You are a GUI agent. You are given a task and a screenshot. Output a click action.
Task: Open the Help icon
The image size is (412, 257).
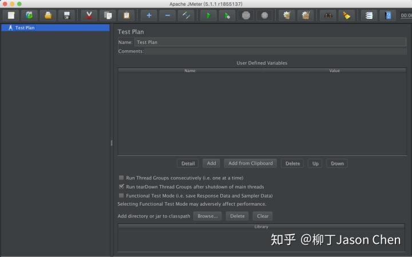387,15
